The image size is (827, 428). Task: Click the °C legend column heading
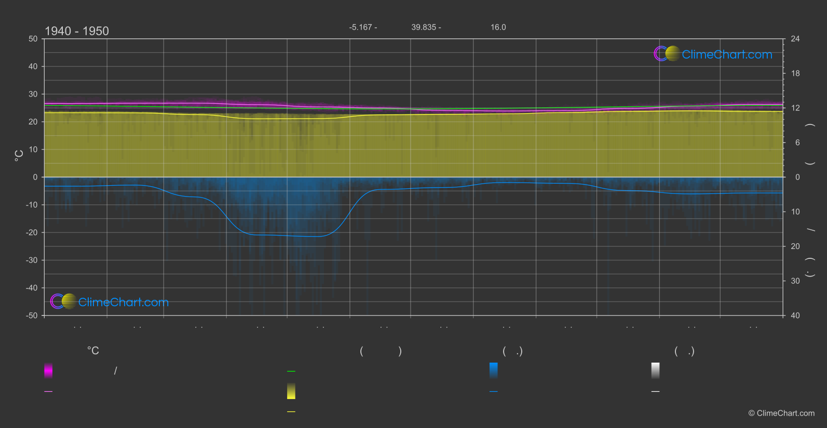[x=93, y=351]
